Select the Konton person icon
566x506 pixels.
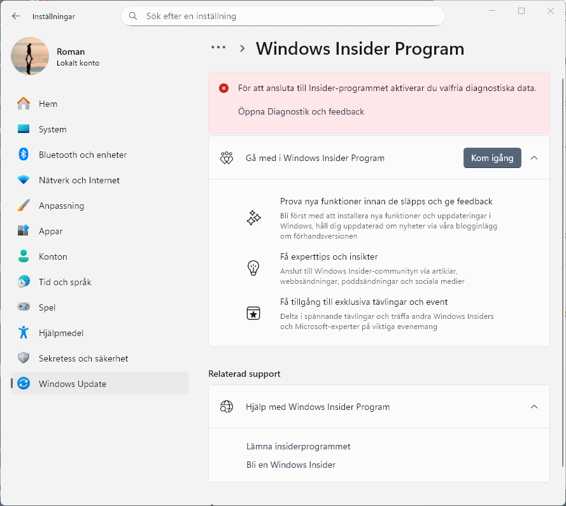pyautogui.click(x=24, y=257)
